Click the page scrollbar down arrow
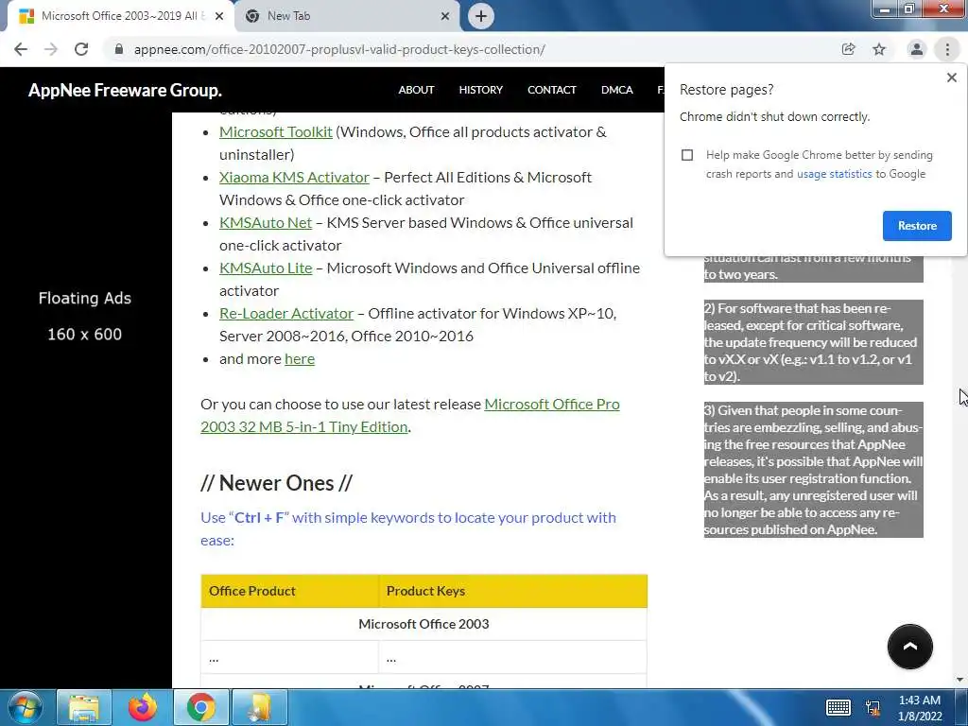968x726 pixels. (x=960, y=680)
